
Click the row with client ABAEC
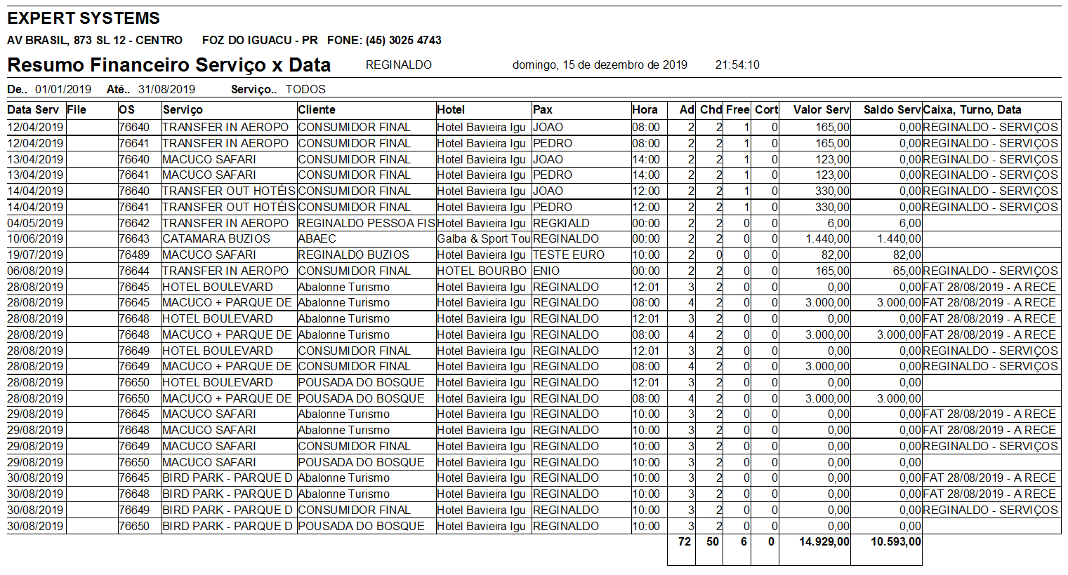tap(316, 238)
